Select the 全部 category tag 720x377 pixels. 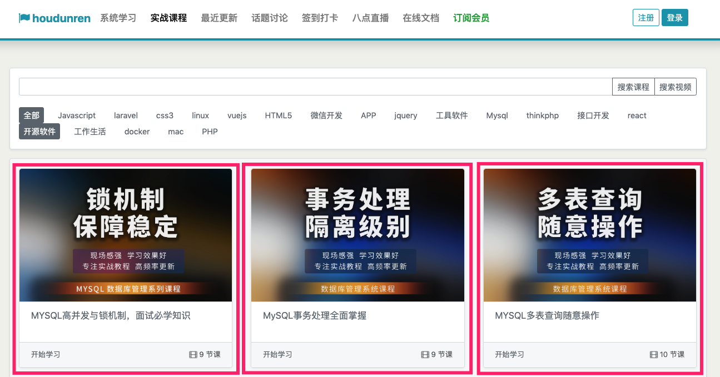pos(31,115)
